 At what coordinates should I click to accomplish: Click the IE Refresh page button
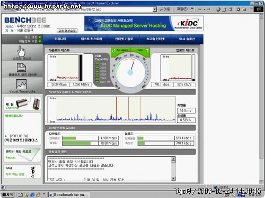click(x=224, y=10)
